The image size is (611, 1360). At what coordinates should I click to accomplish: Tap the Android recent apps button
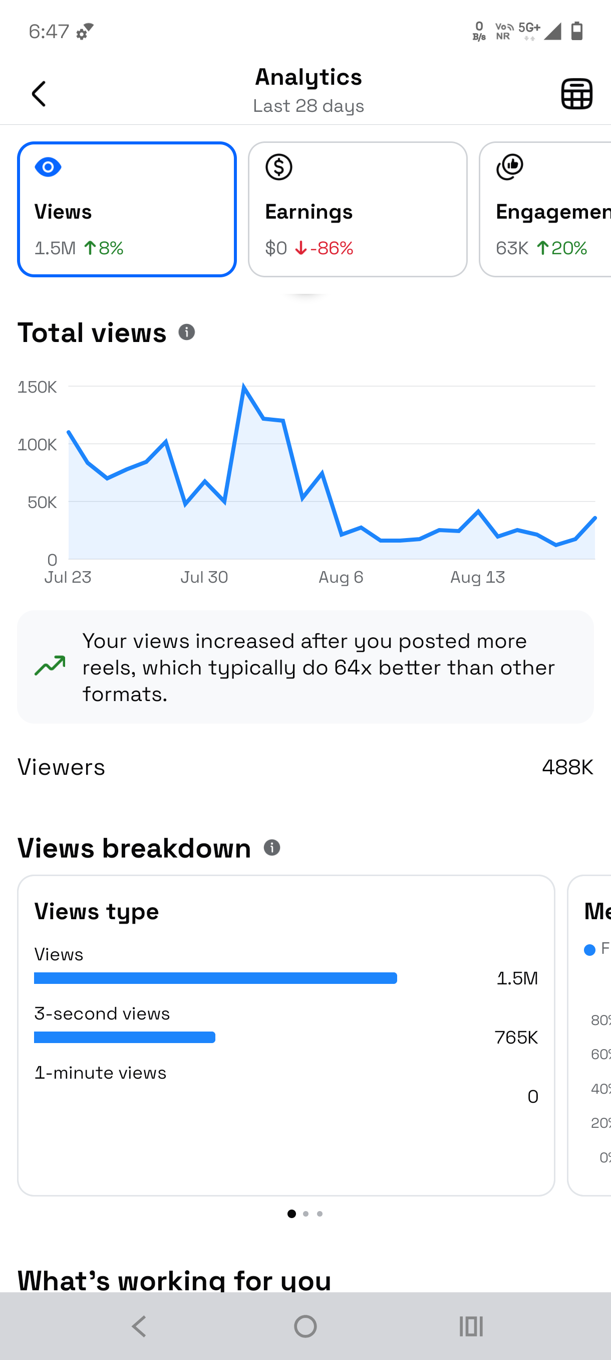point(471,1326)
